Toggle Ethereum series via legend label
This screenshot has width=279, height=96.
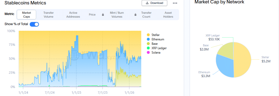point(158,39)
